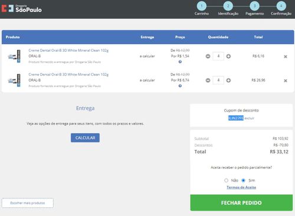Edit quantity field of first product
The height and width of the screenshot is (216, 295).
click(x=218, y=57)
